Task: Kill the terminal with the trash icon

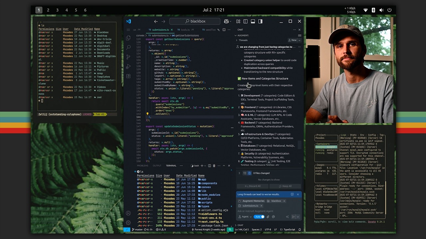Action: tap(214, 166)
